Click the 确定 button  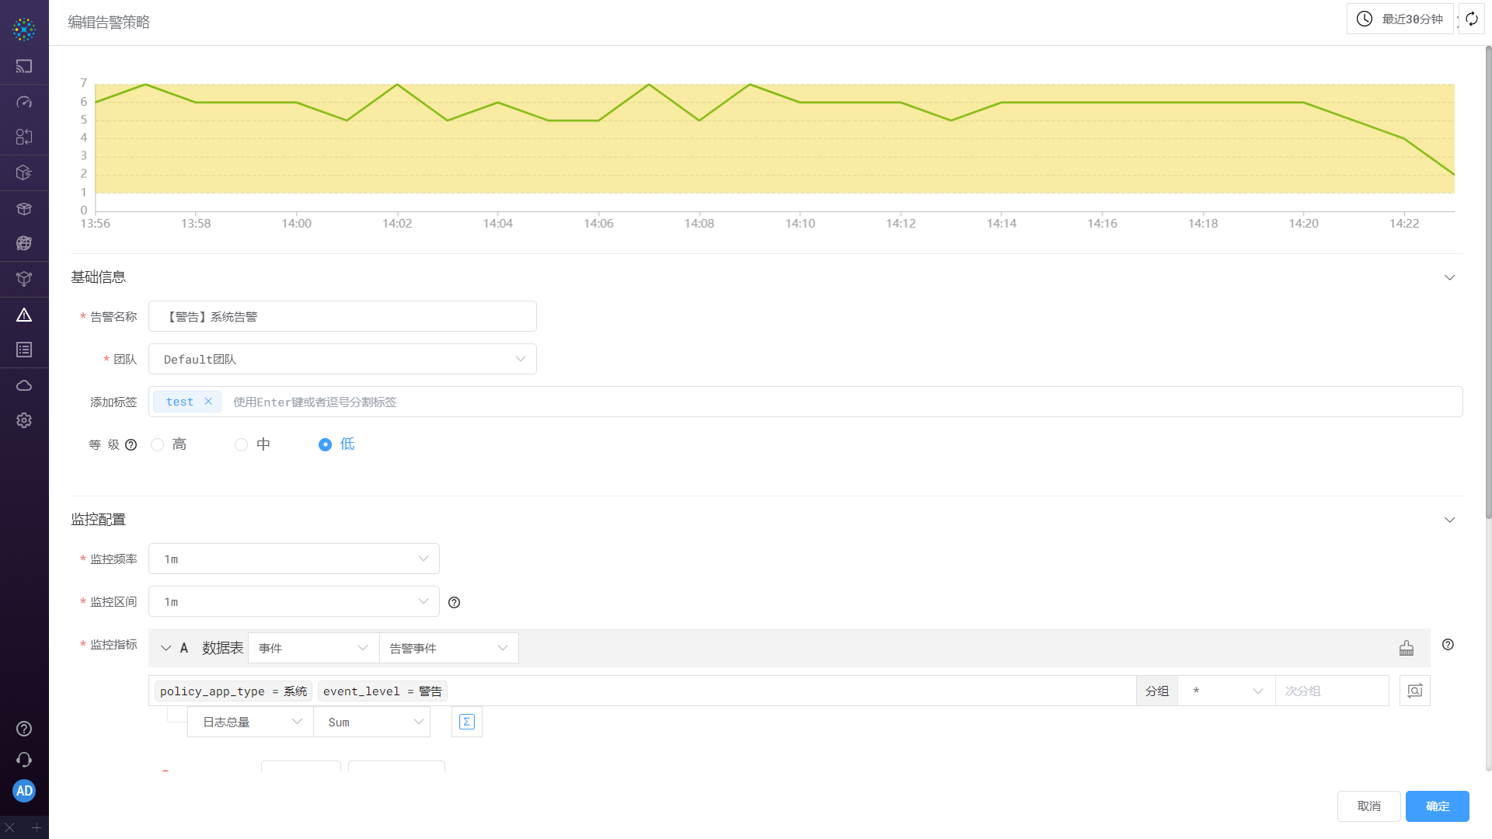point(1437,806)
